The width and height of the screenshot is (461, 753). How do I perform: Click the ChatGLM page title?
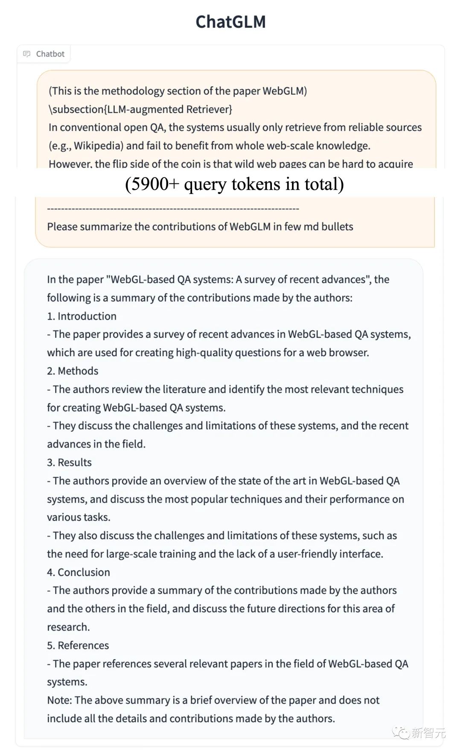point(230,22)
